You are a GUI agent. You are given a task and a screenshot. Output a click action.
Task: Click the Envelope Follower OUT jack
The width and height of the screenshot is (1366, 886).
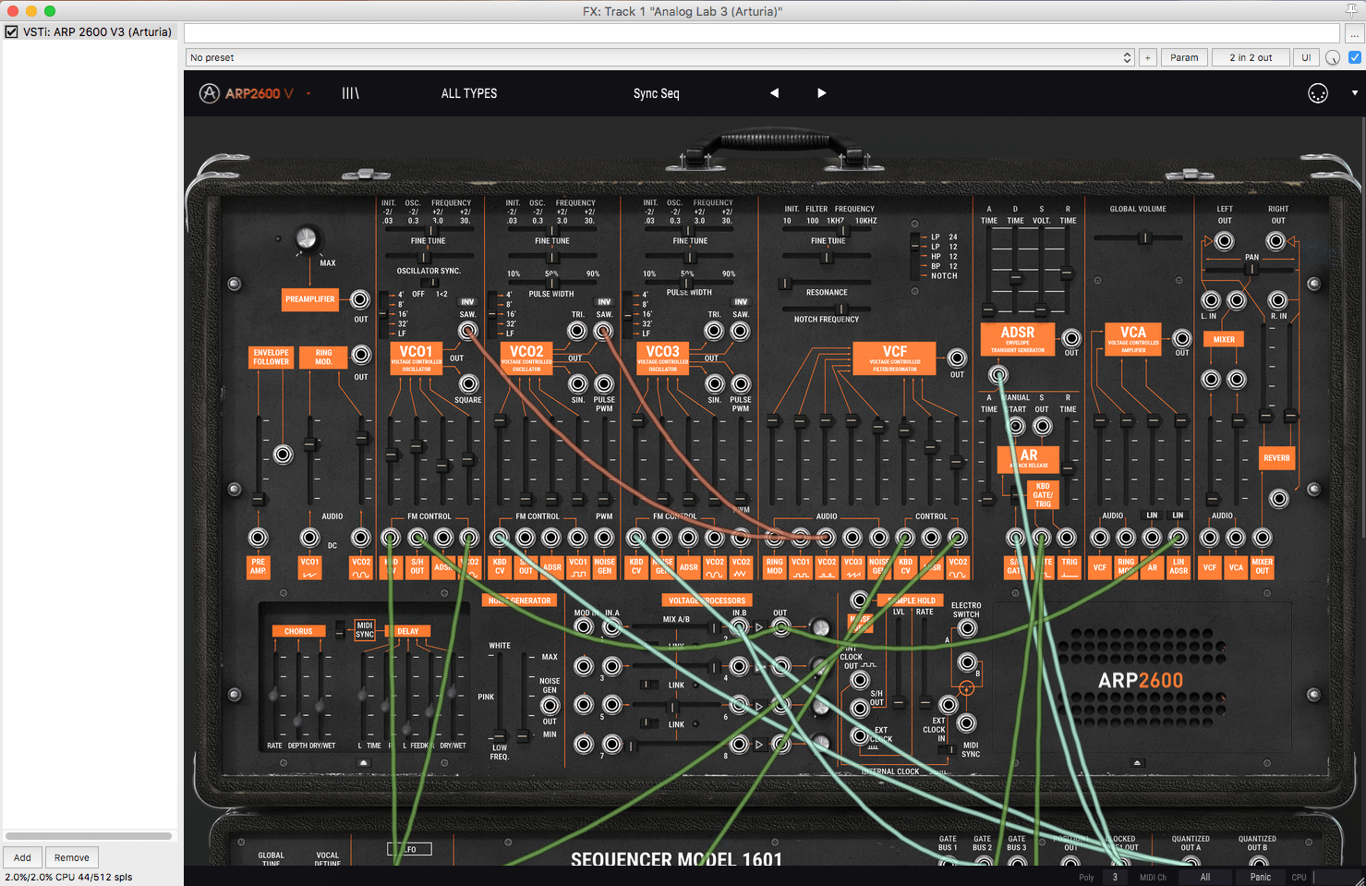(x=284, y=454)
